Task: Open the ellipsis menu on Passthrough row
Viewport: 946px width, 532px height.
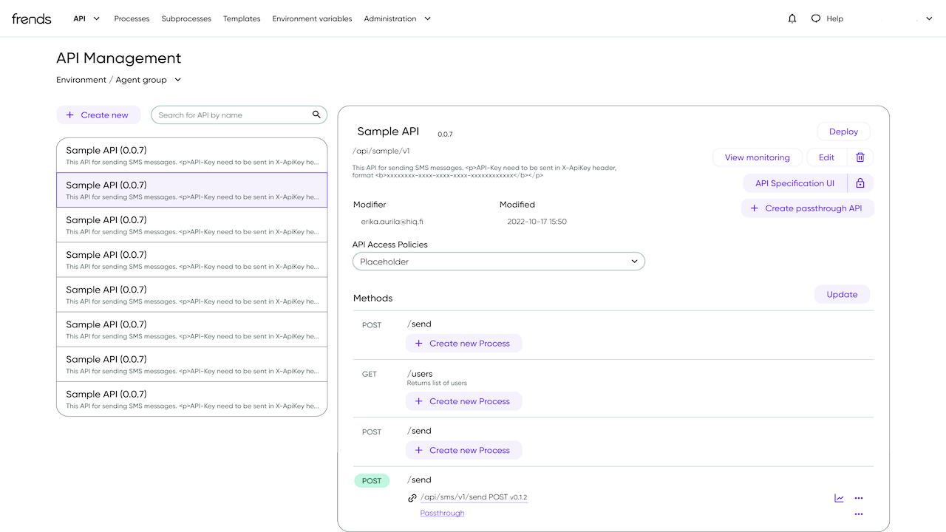Action: click(x=859, y=514)
